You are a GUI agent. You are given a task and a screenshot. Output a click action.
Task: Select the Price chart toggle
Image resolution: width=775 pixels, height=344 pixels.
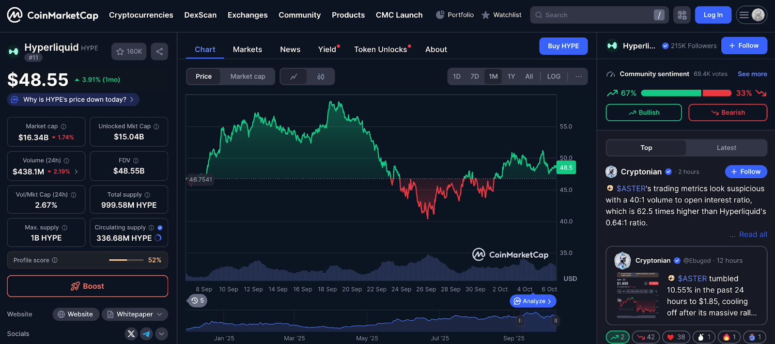click(x=203, y=77)
